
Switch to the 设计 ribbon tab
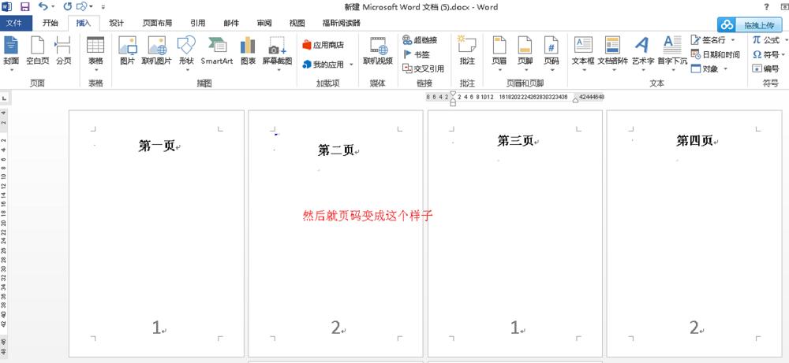[117, 23]
